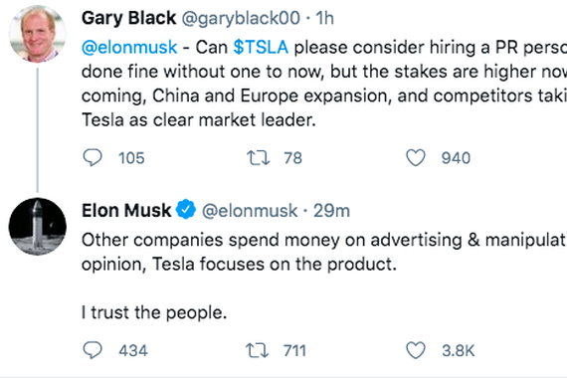Follow the @elonmusk mention in Gary's tweet

pos(129,48)
